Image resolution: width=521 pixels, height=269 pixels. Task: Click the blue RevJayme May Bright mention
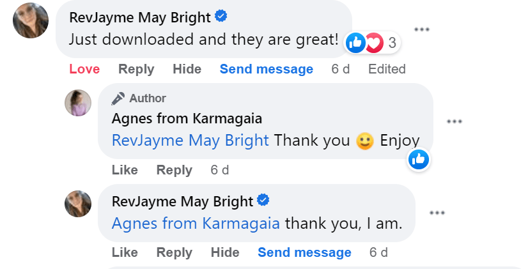pyautogui.click(x=191, y=141)
